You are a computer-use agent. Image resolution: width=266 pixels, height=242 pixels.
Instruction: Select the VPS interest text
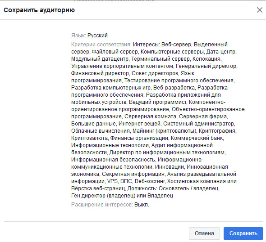click(112, 181)
